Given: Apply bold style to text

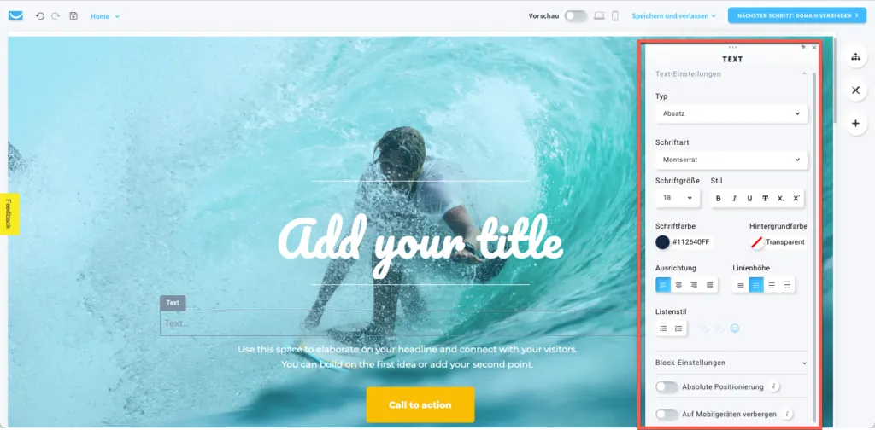Looking at the screenshot, I should (718, 198).
